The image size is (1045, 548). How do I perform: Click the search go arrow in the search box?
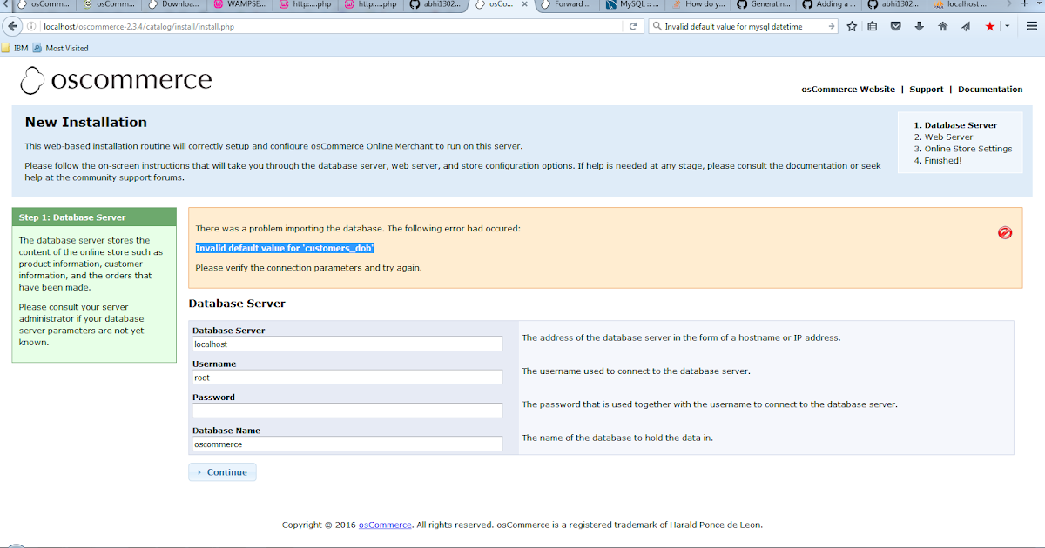pyautogui.click(x=832, y=27)
